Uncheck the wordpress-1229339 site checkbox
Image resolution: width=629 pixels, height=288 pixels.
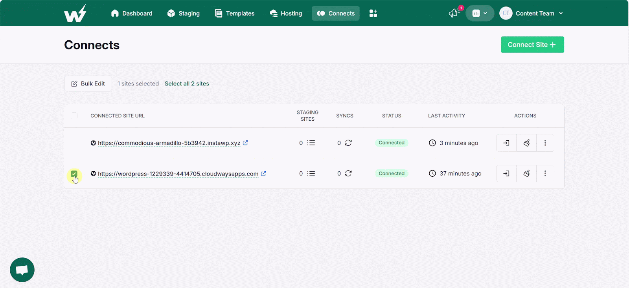coord(74,174)
